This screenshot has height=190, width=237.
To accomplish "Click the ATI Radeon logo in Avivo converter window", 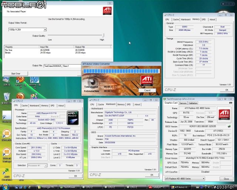I will tap(107, 11).
